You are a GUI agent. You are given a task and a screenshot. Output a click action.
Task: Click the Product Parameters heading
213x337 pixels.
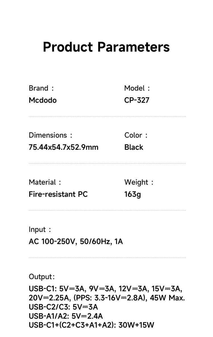(106, 47)
